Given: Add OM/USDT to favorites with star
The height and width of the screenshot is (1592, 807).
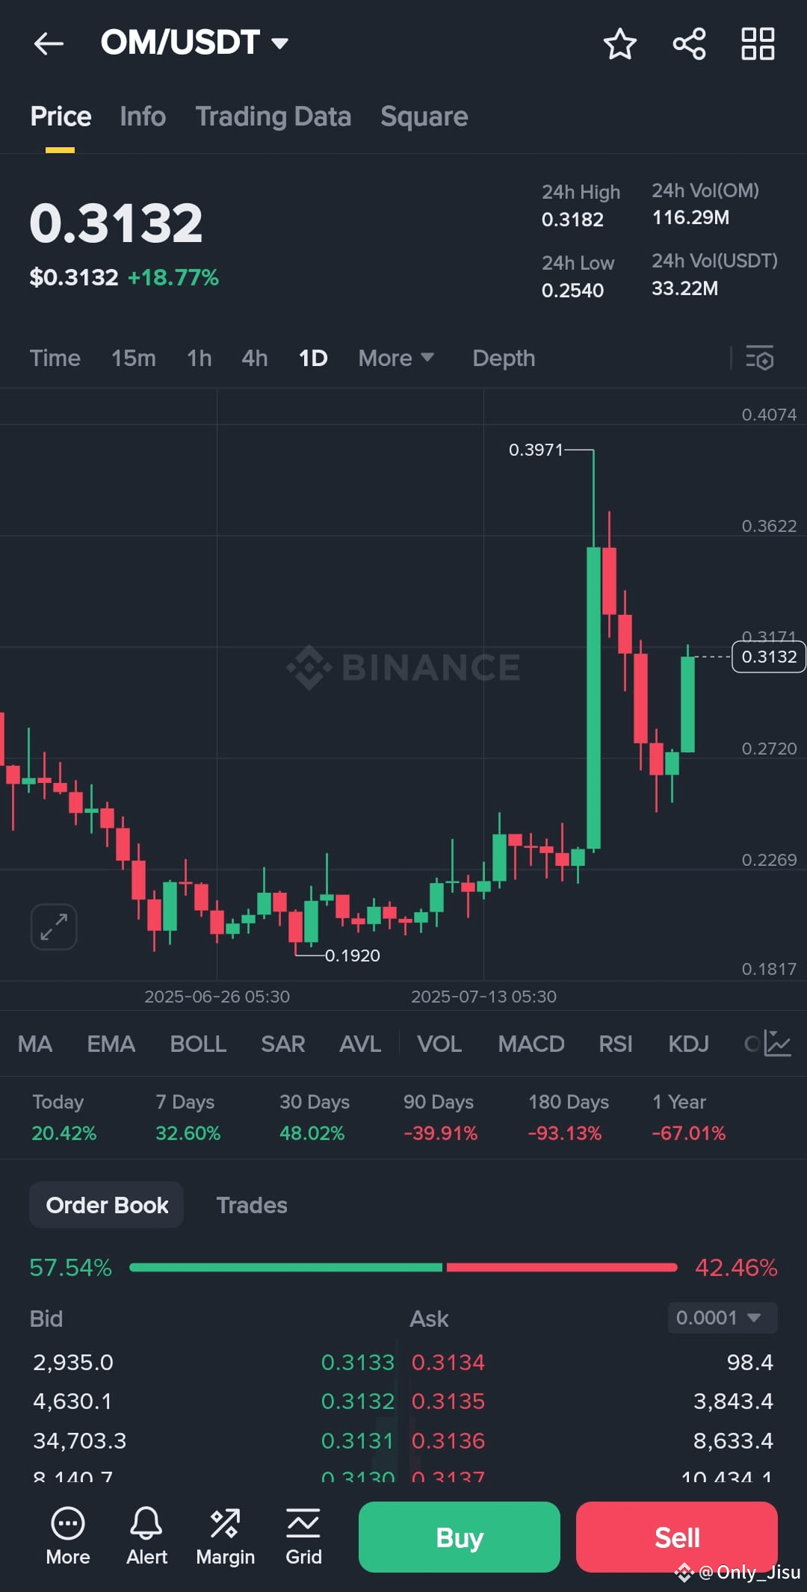Looking at the screenshot, I should click(619, 43).
